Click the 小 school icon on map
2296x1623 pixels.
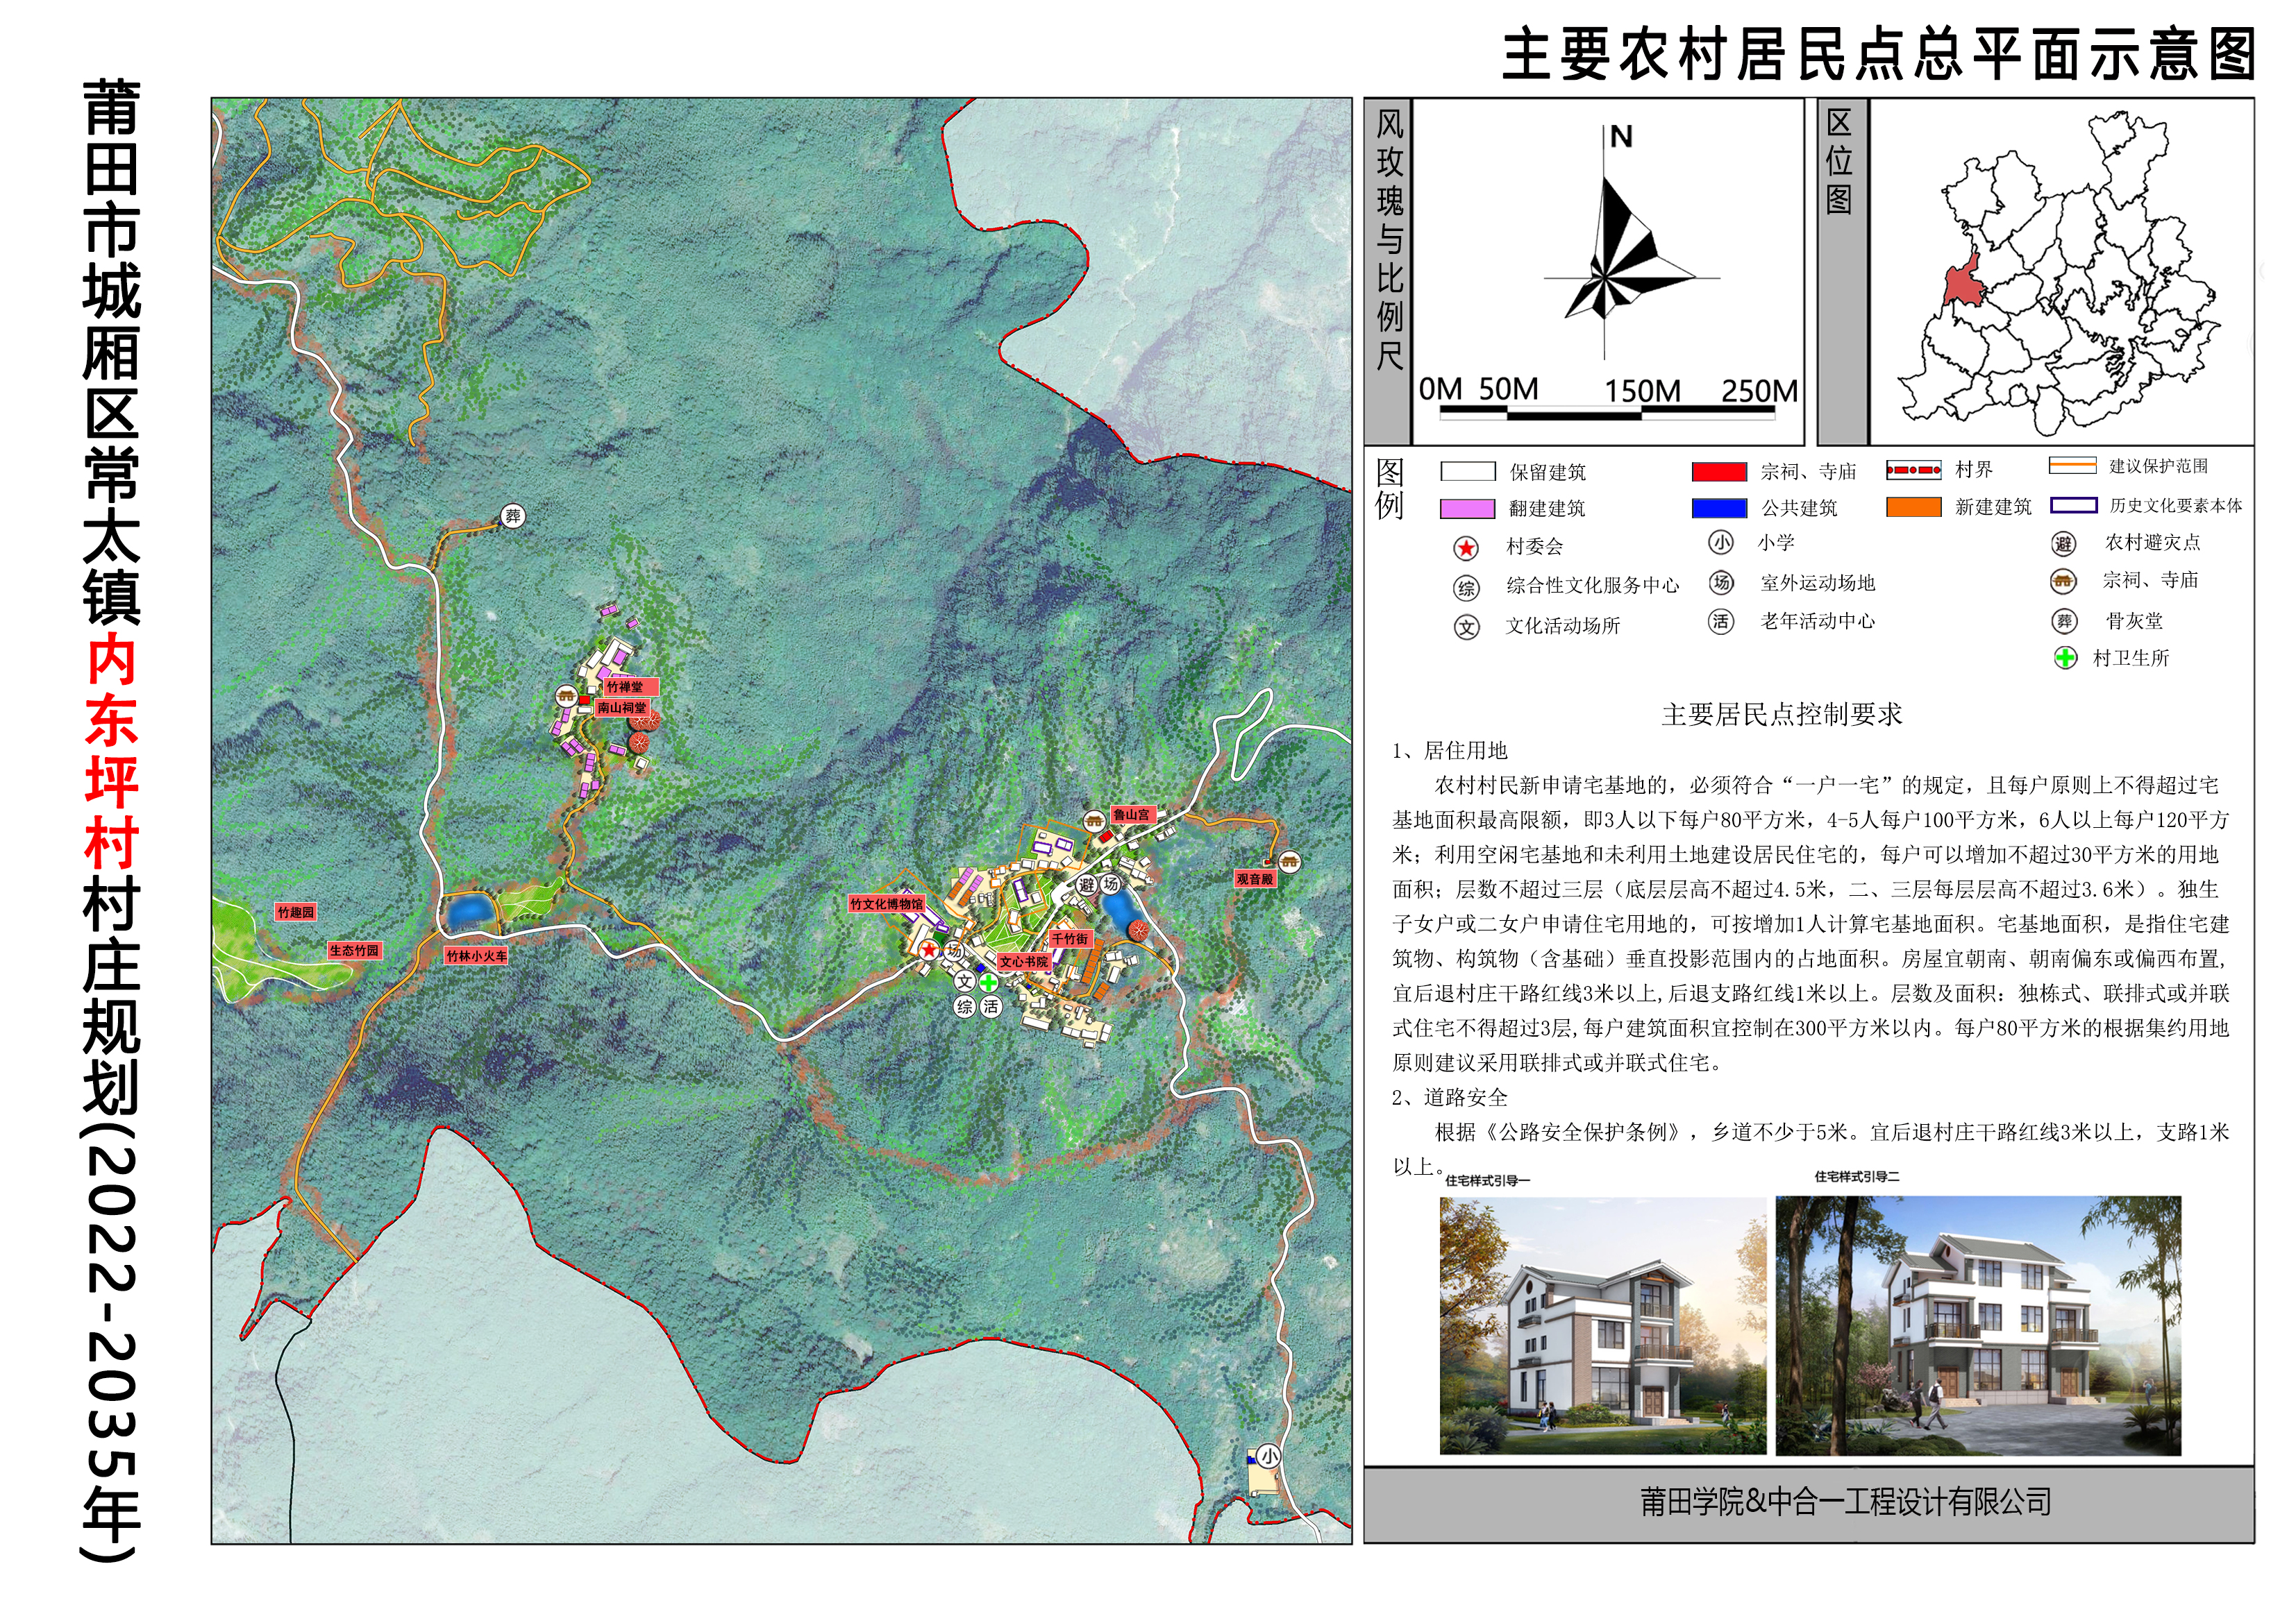coord(1268,1456)
